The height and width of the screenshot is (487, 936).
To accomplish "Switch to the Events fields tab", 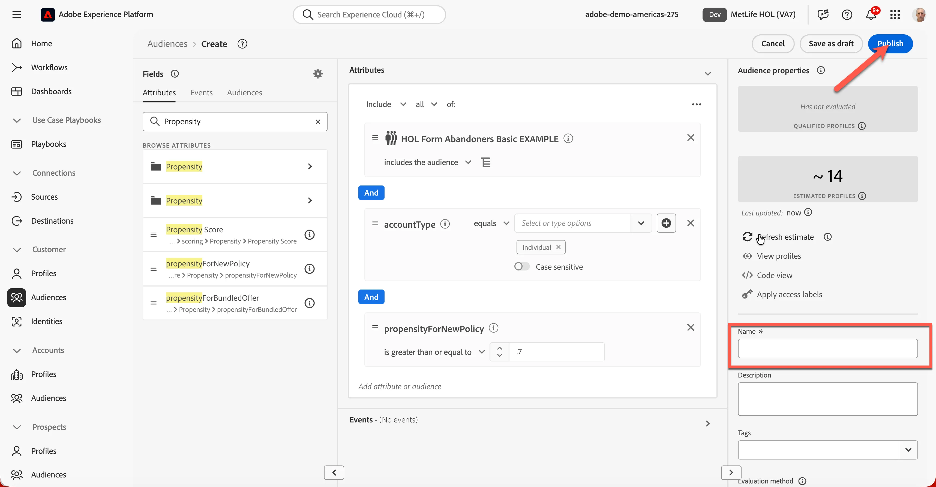I will (201, 93).
